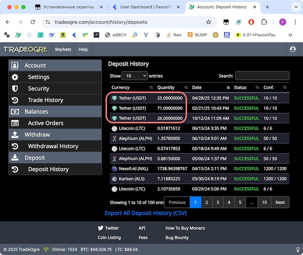Screen dimensions: 303x255
Task: Open the Show entries count dropdown
Action: tap(135, 76)
